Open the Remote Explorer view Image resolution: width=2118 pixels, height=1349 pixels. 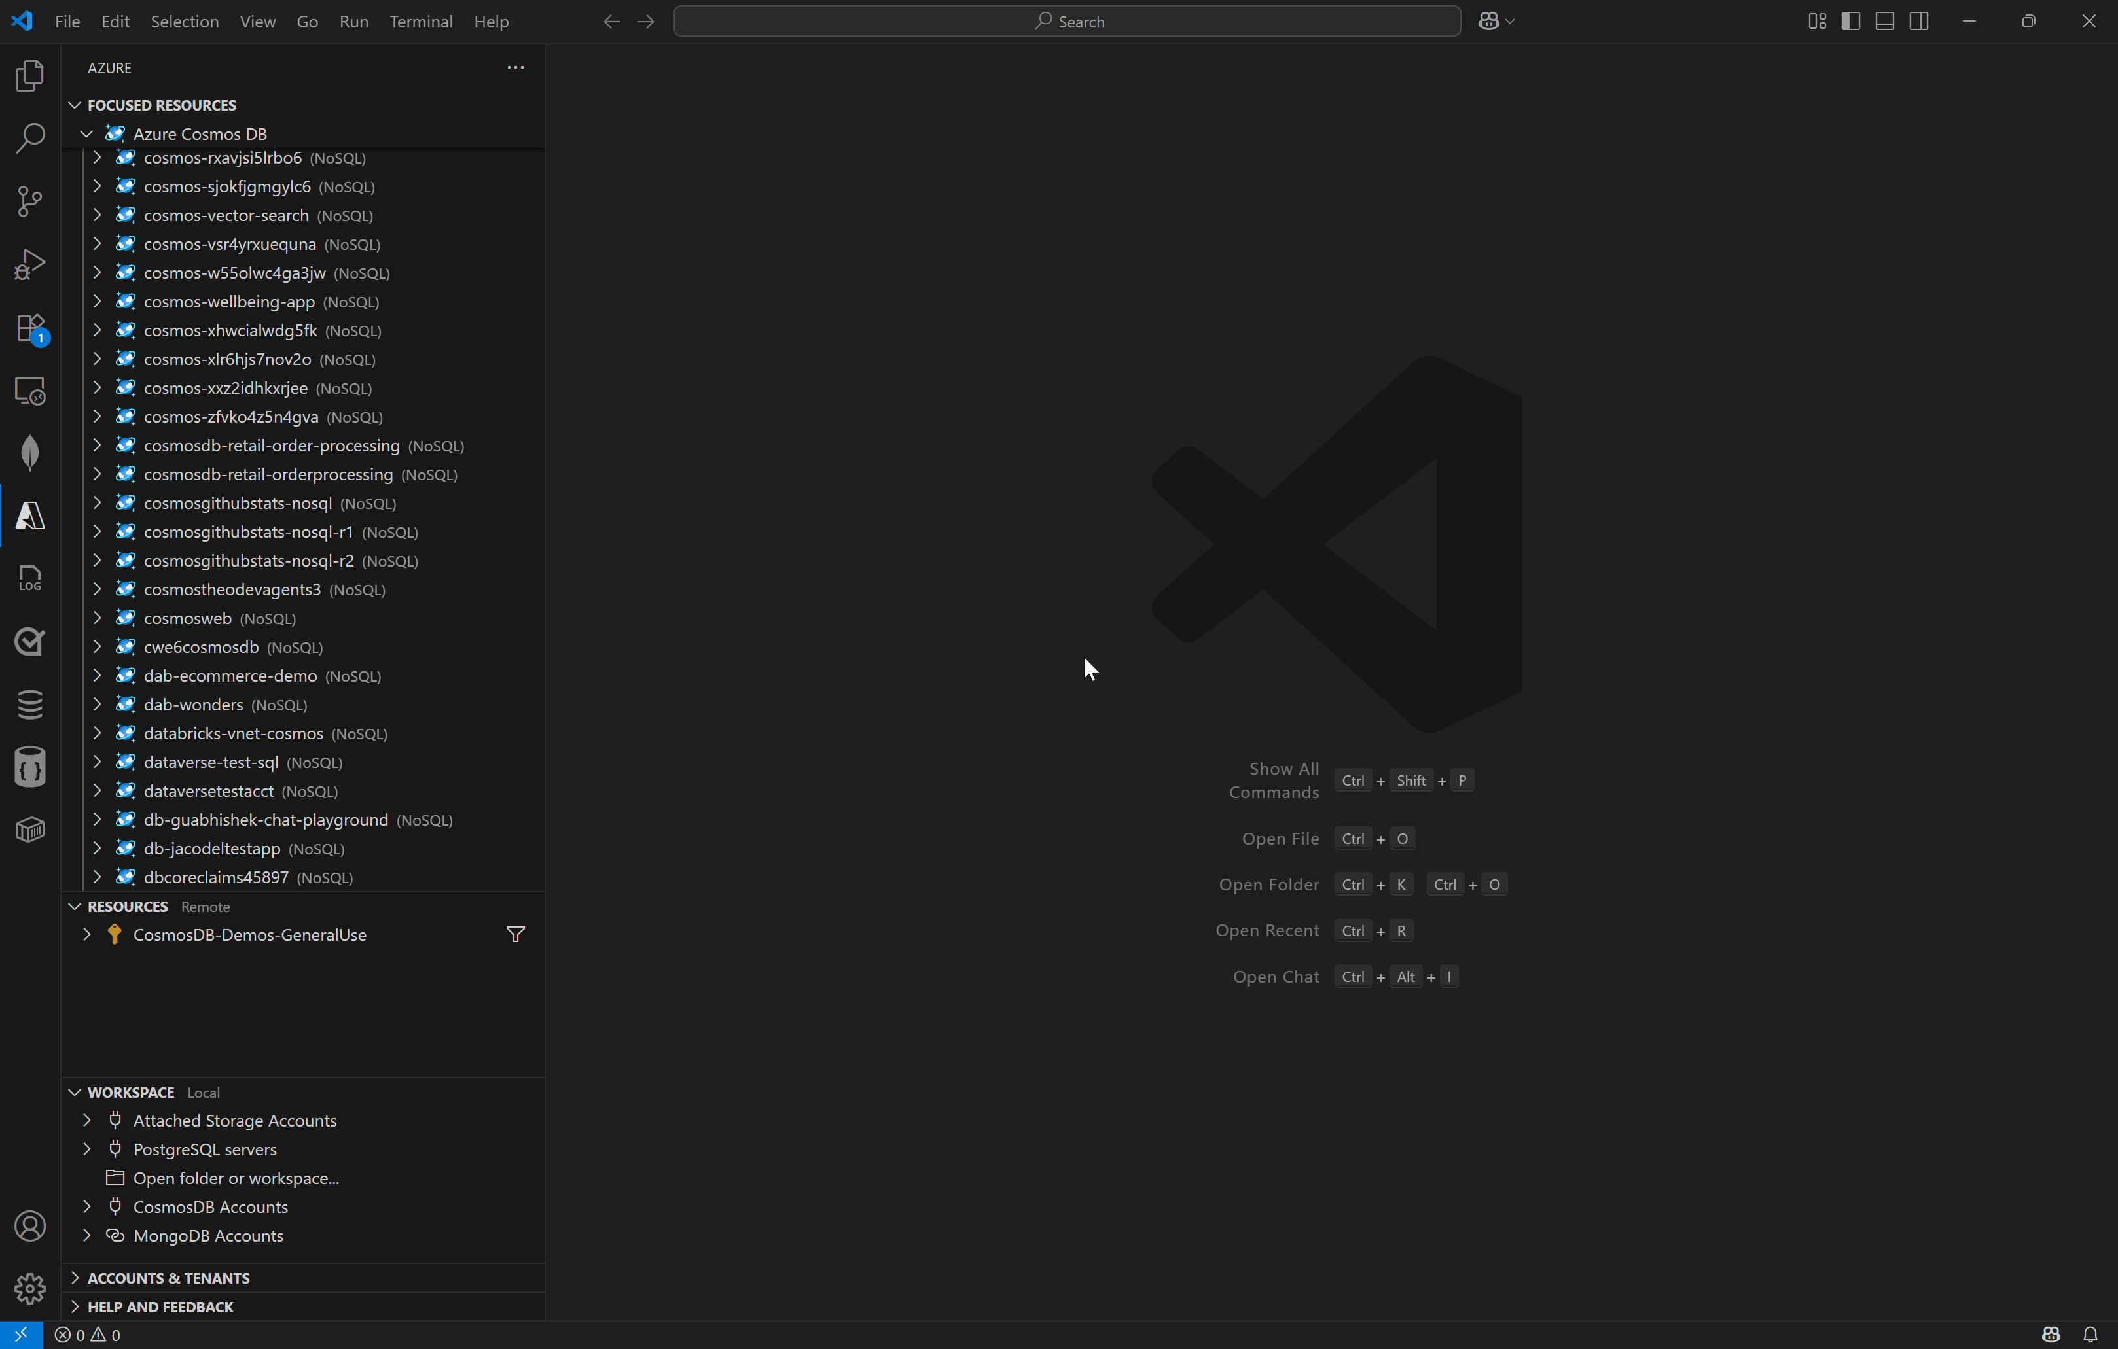(x=30, y=391)
